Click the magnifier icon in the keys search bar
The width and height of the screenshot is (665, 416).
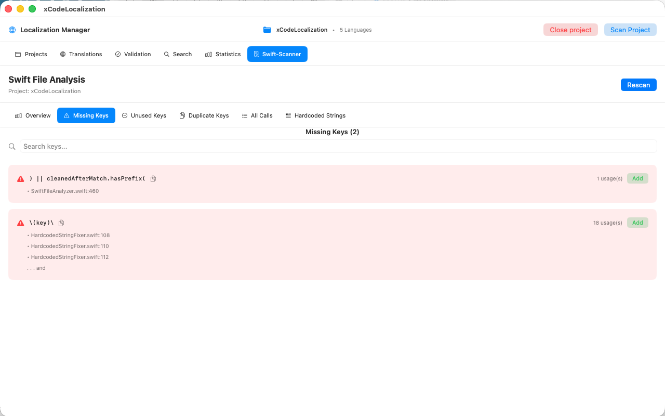12,147
